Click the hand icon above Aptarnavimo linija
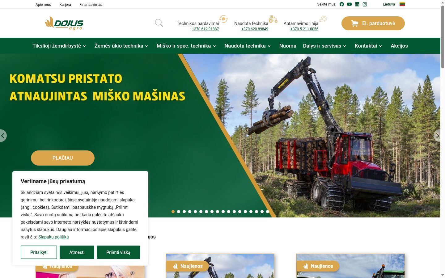445x278 pixels. point(323,19)
